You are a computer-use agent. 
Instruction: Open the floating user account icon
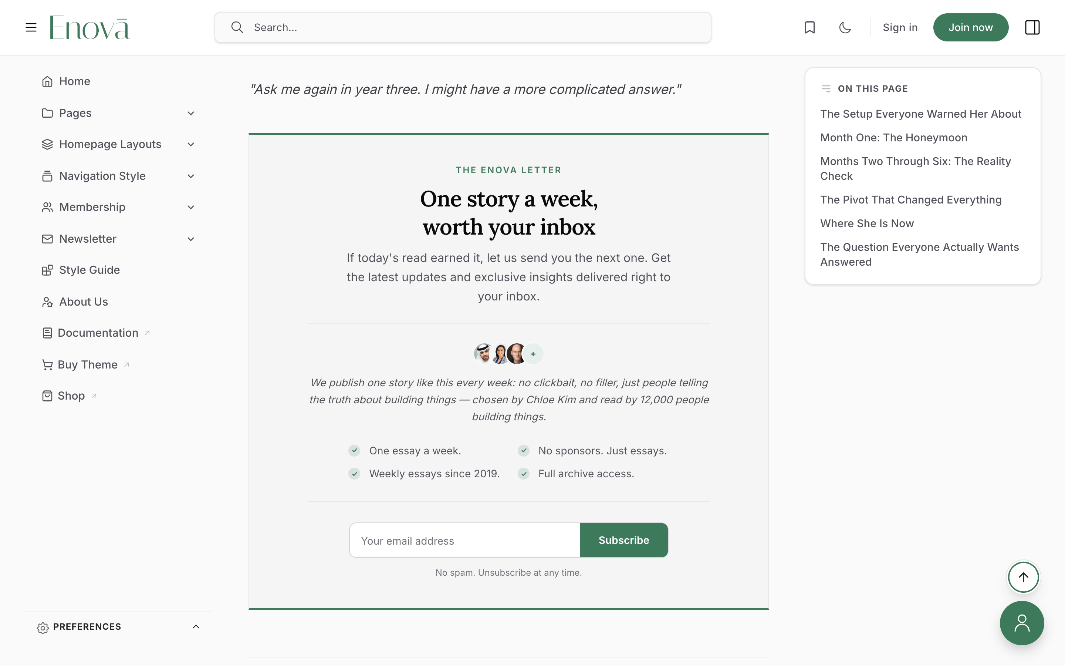point(1022,623)
